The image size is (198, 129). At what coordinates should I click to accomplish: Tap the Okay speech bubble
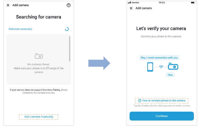pyautogui.click(x=170, y=75)
